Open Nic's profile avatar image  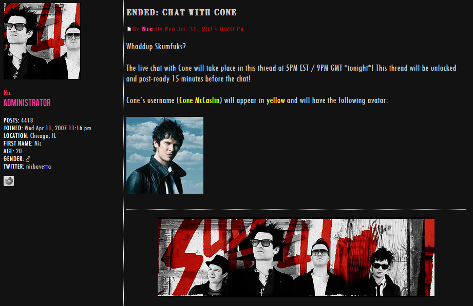(42, 42)
